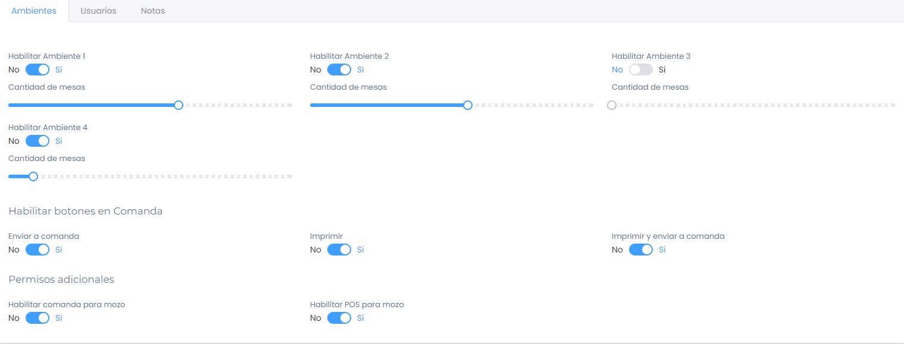Viewport: 904px width, 344px height.
Task: Click the Ambiente 1 table quantity slider handle
Action: coord(179,105)
